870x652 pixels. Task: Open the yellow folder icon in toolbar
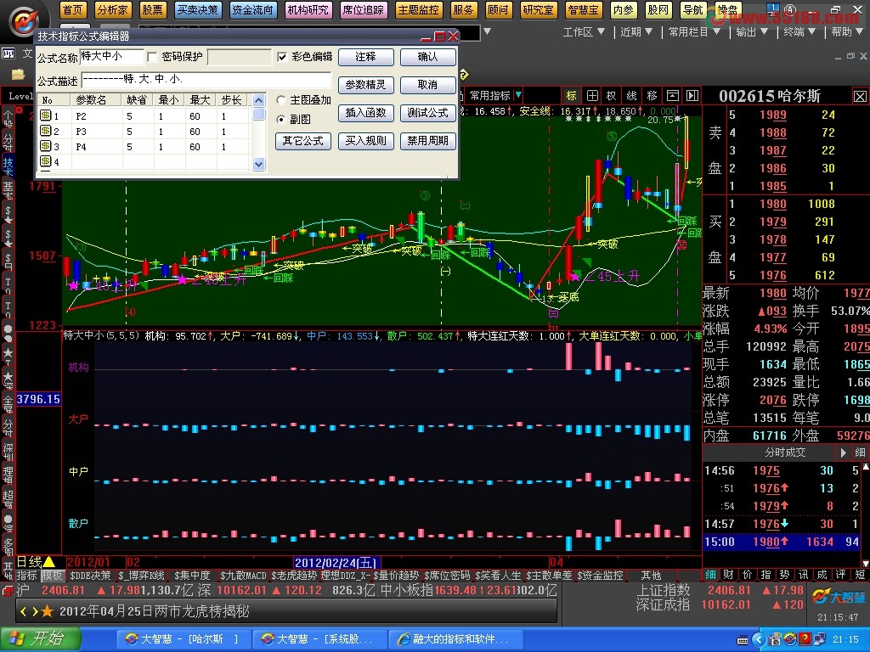(x=18, y=74)
